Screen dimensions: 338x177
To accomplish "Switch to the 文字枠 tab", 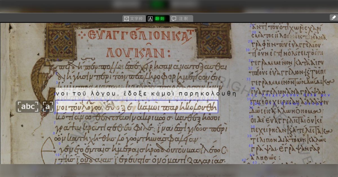I will [x=134, y=19].
